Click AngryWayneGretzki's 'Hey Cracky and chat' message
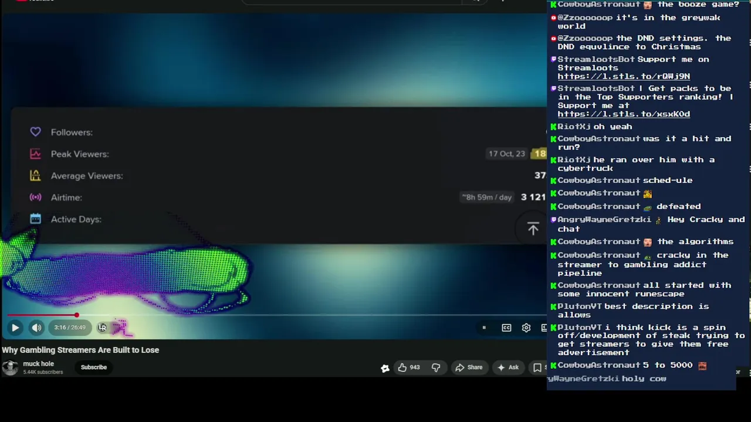The height and width of the screenshot is (422, 751). pos(651,224)
